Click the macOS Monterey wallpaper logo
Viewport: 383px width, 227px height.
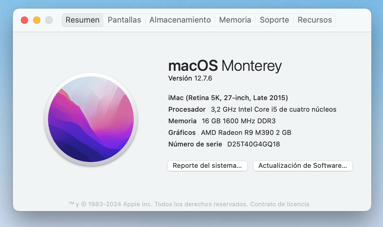(91, 119)
